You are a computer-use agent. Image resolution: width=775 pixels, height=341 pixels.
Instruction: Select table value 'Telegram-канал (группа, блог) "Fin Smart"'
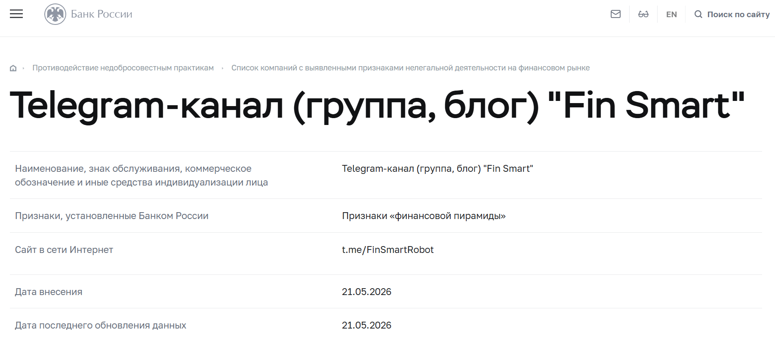[x=437, y=168]
